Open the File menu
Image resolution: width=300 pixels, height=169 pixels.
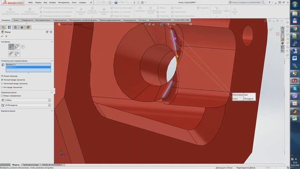(x=30, y=2)
